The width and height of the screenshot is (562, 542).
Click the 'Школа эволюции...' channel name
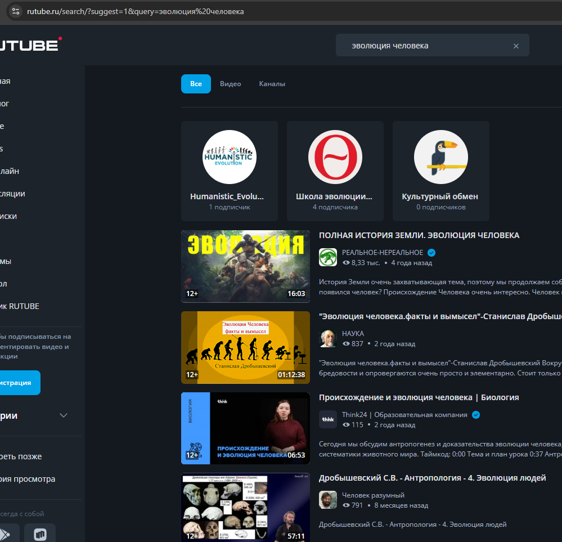(334, 196)
